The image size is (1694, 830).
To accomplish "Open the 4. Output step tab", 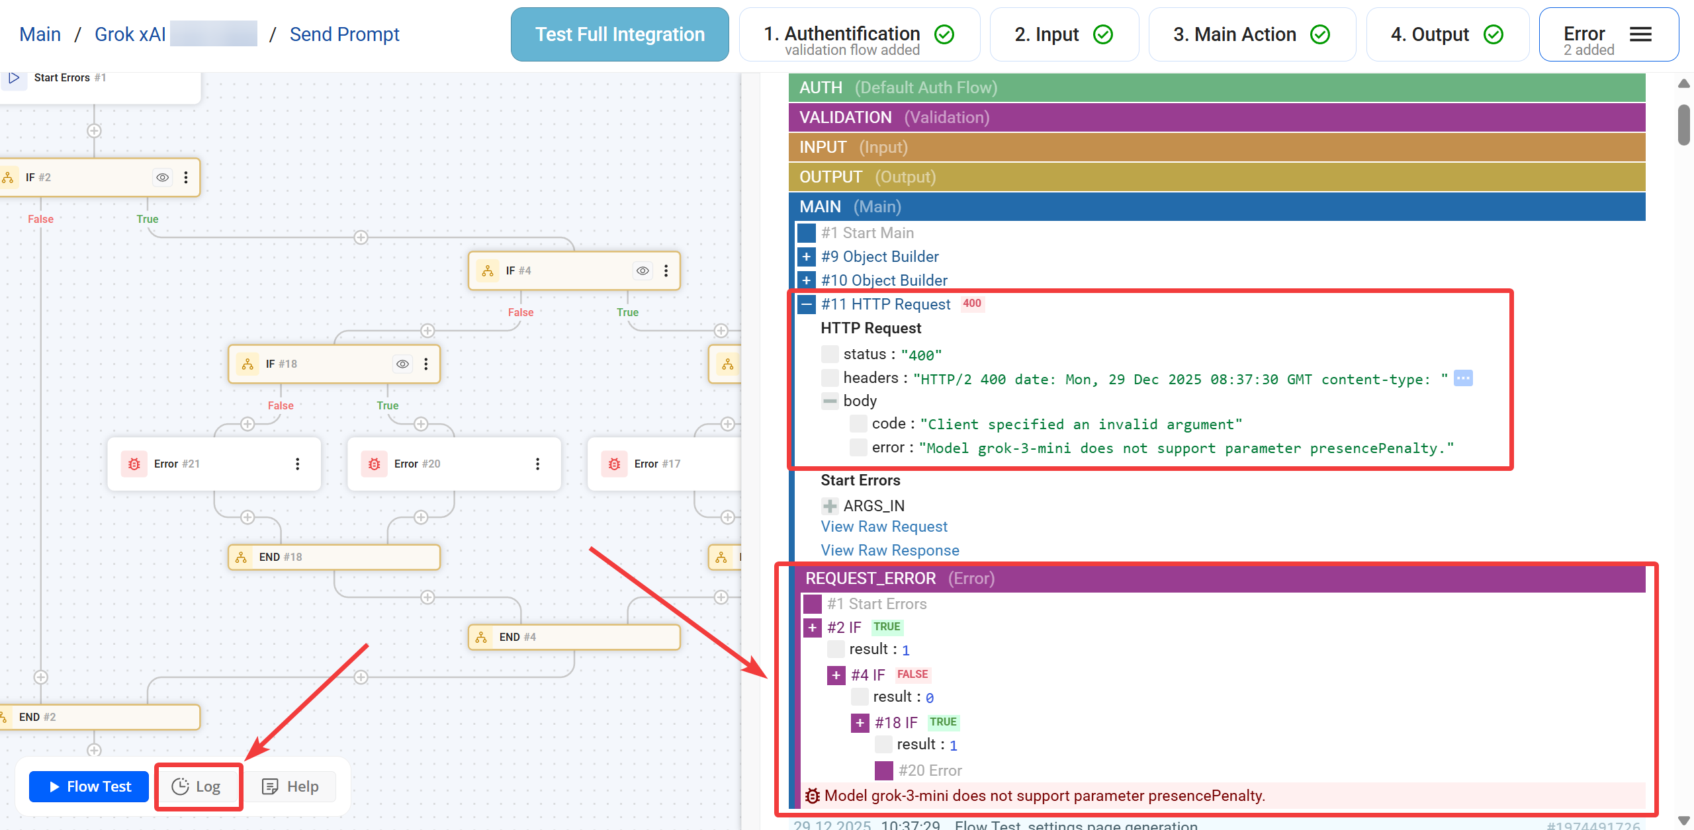I will pyautogui.click(x=1447, y=34).
